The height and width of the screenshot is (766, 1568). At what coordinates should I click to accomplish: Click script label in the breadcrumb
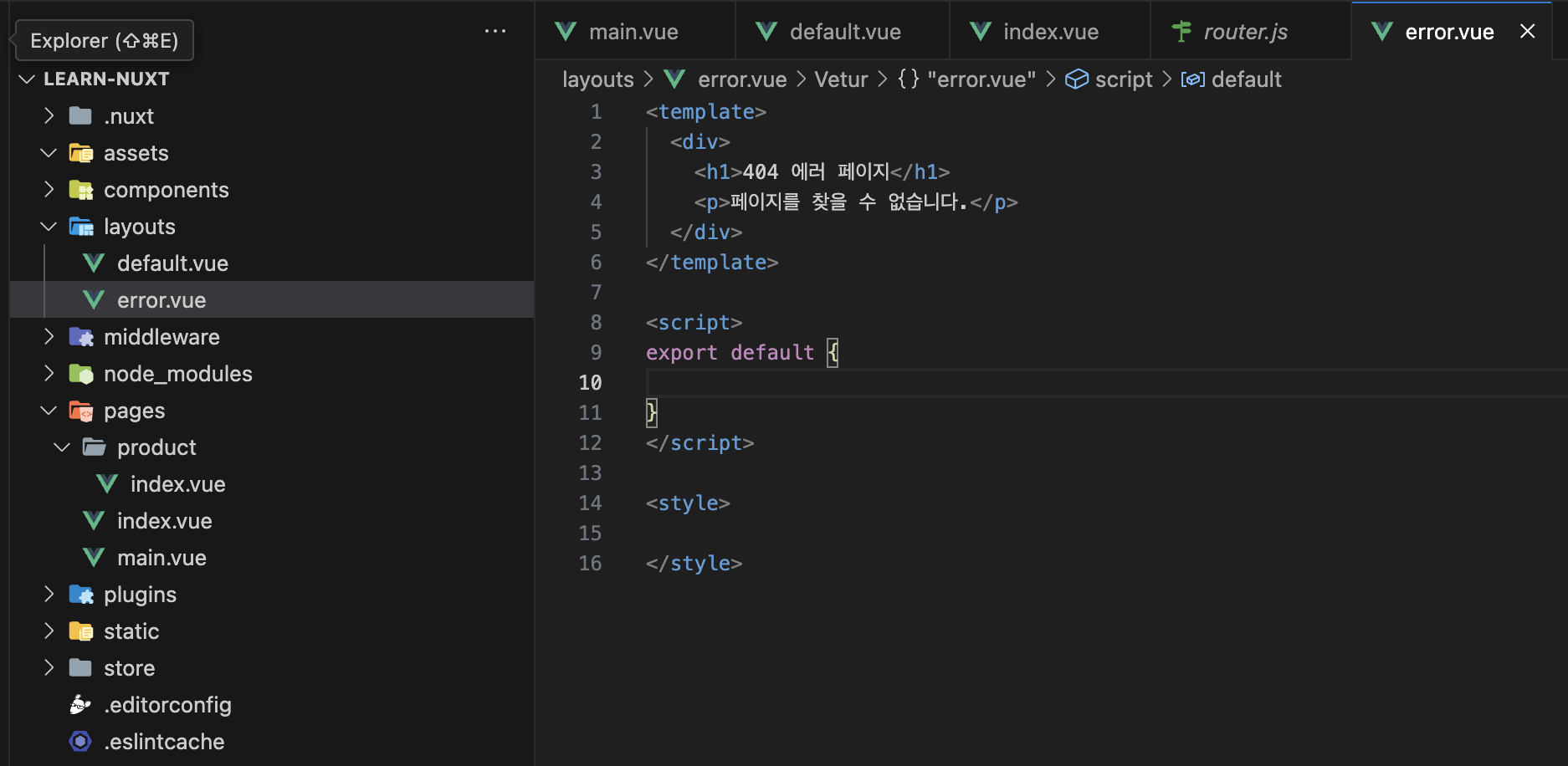point(1124,79)
